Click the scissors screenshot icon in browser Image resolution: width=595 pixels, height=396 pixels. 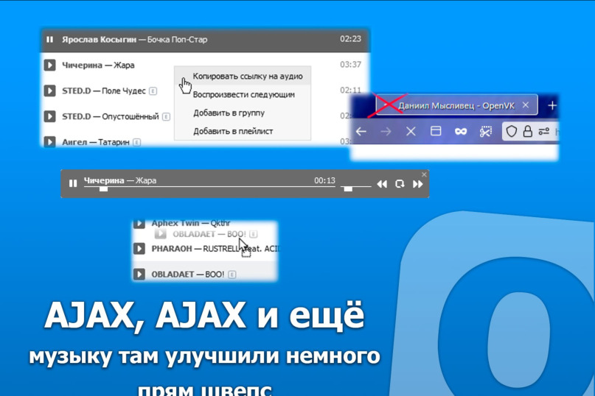[486, 132]
